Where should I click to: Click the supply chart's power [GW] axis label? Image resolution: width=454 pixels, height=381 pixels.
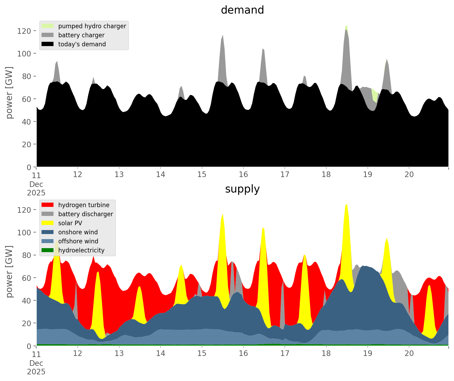(x=9, y=272)
